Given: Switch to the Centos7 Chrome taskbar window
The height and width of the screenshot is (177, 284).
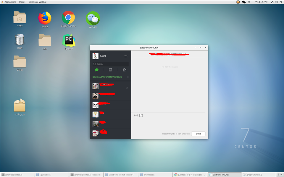Looking at the screenshot, I should pyautogui.click(x=190, y=175).
